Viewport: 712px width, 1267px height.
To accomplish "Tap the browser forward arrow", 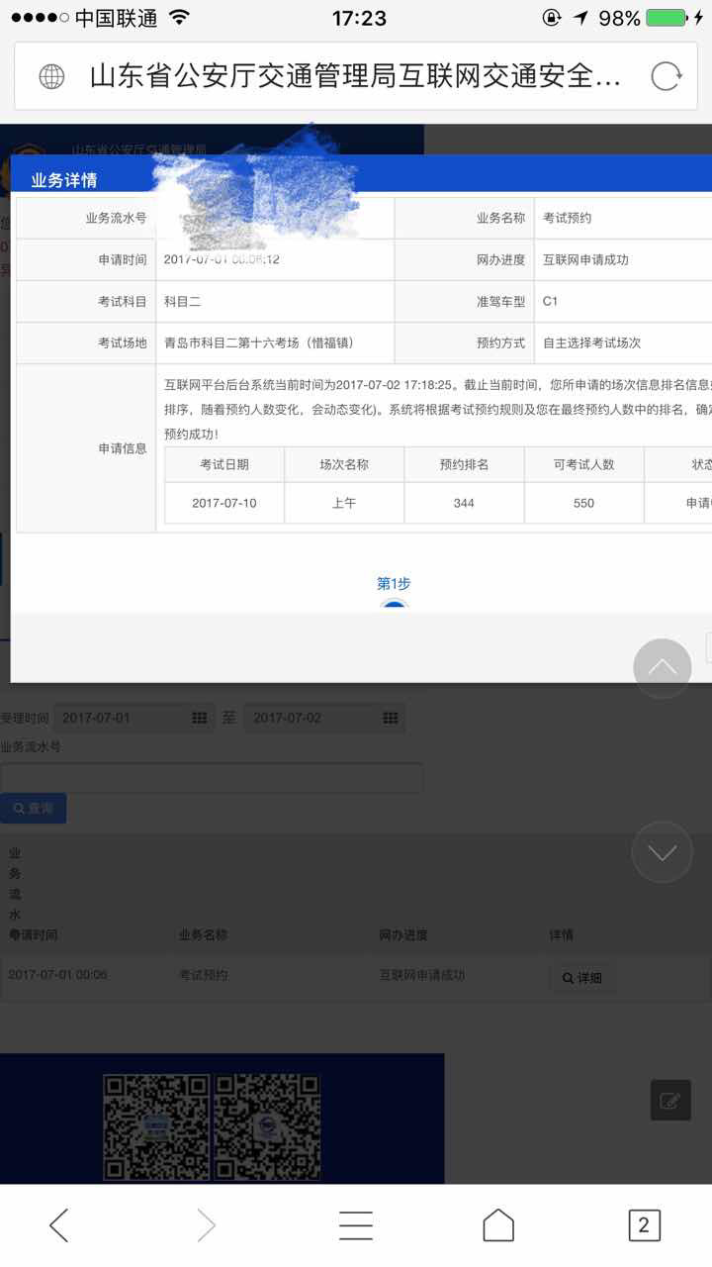I will tap(206, 1225).
